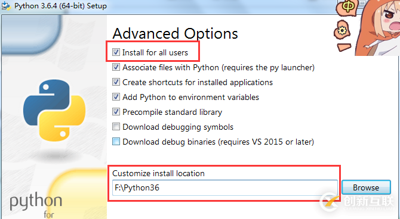Click the install location path field

[225, 187]
